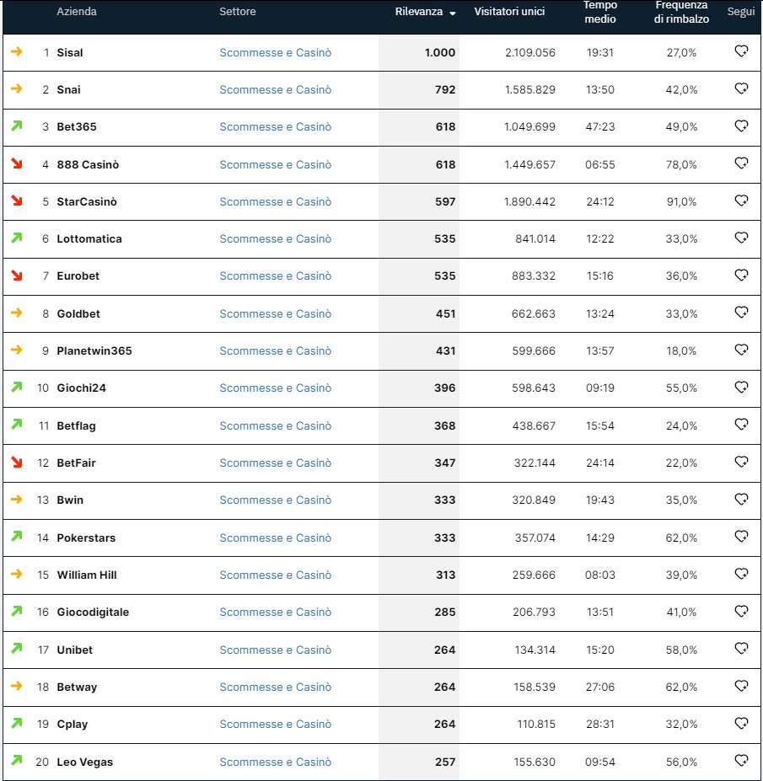Open the Scommesse e Casinò link for Unibet
The height and width of the screenshot is (781, 763).
(x=276, y=650)
